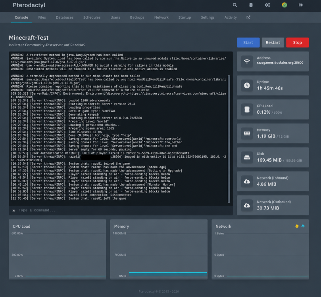Image resolution: width=321 pixels, height=297 pixels.
Task: Open the Backups tab
Action: pyautogui.click(x=137, y=17)
